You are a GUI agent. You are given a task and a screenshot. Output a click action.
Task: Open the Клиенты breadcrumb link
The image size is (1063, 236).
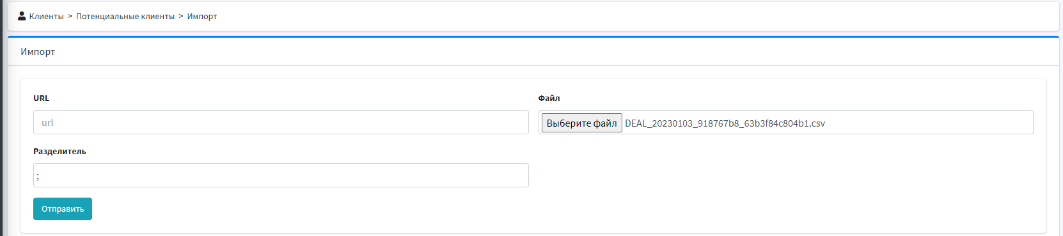point(46,17)
